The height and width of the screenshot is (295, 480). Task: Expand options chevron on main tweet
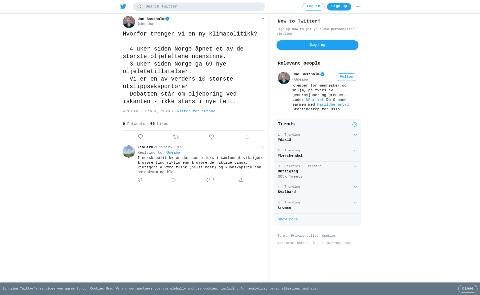click(263, 19)
